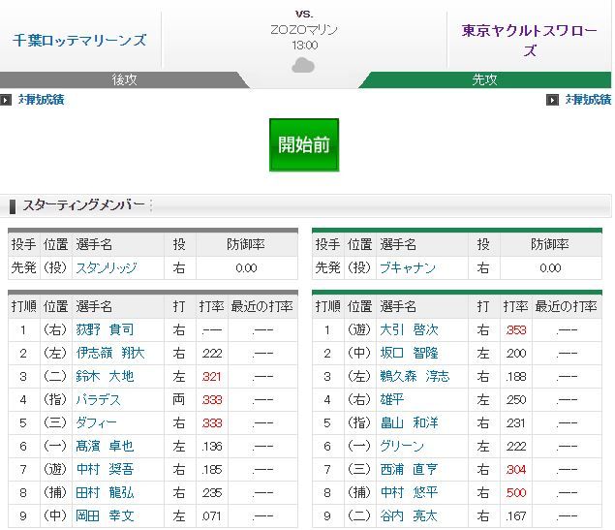This screenshot has width=615, height=530.
Task: Click the ZOZOマリン venue text
Action: tap(304, 30)
